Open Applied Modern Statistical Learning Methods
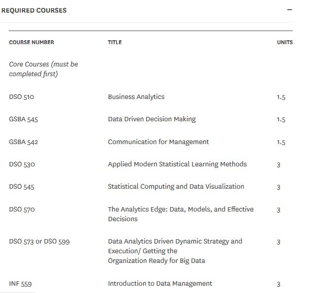This screenshot has width=314, height=293. point(177,164)
